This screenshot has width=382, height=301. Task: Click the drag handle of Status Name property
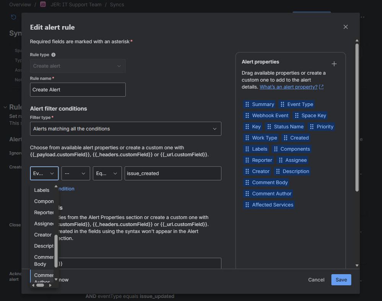[x=269, y=127]
